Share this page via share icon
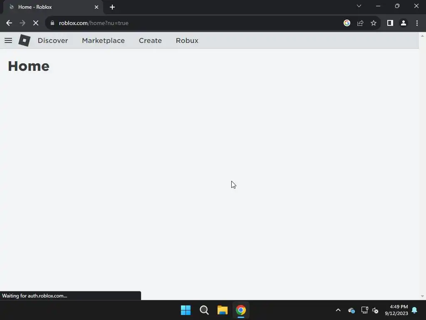The image size is (426, 320). point(360,23)
